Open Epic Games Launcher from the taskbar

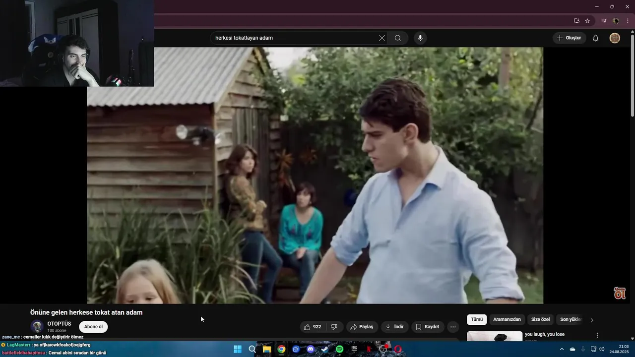tap(354, 349)
